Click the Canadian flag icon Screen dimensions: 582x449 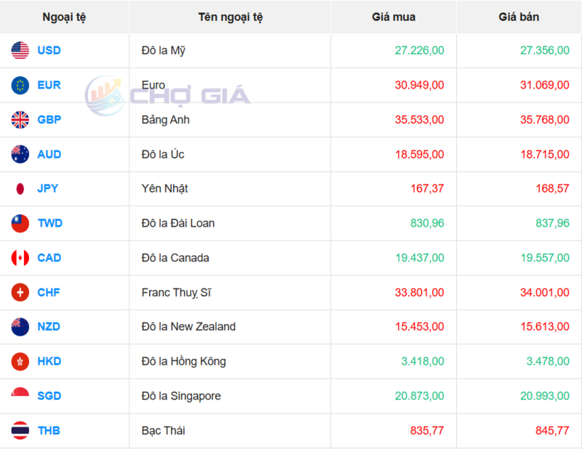(20, 258)
